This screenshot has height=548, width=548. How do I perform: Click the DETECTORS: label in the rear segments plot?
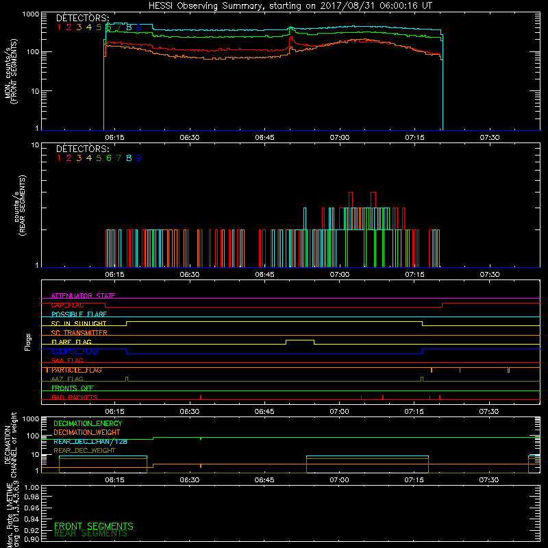click(x=82, y=149)
